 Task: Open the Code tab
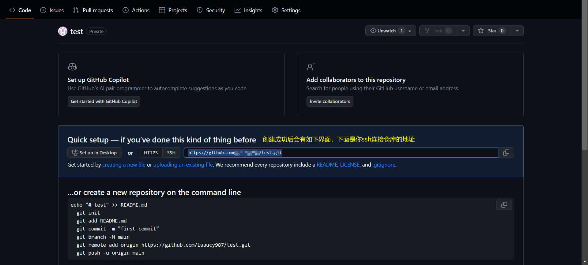[x=20, y=10]
